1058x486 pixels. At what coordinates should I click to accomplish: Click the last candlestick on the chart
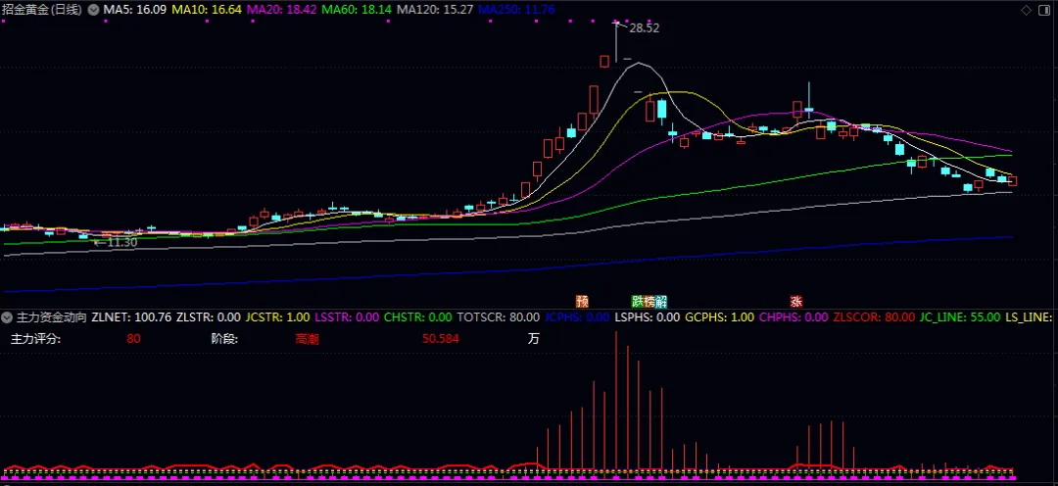[1012, 180]
